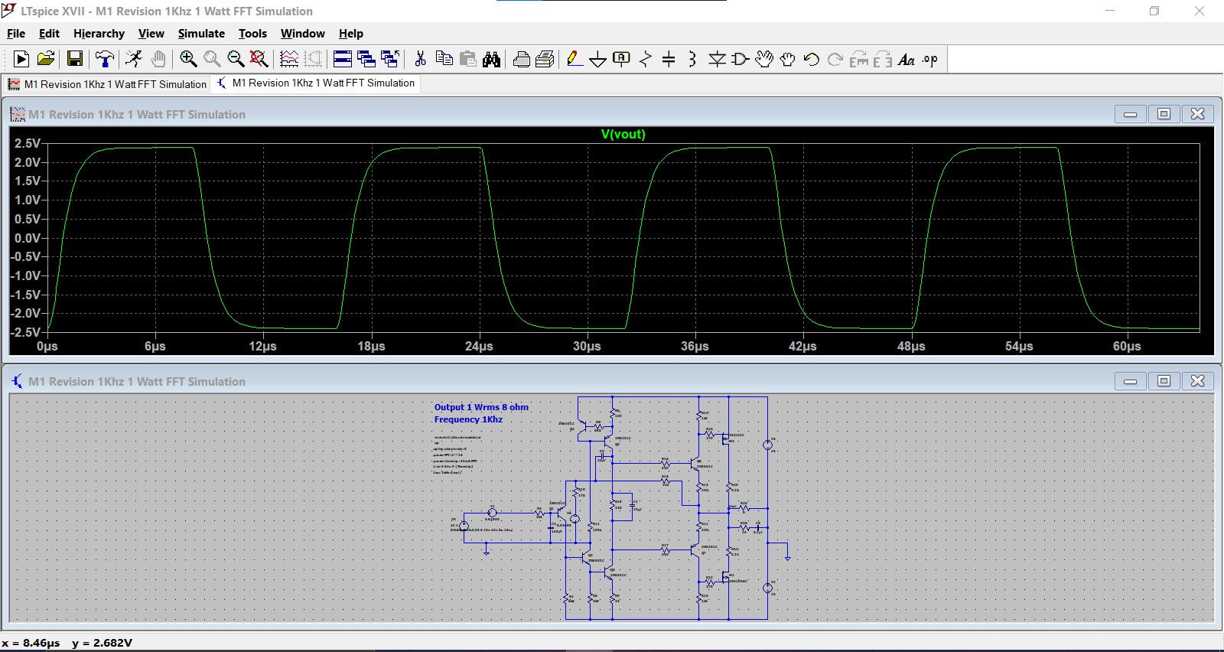
Task: Select the Inductor component tool
Action: click(692, 59)
